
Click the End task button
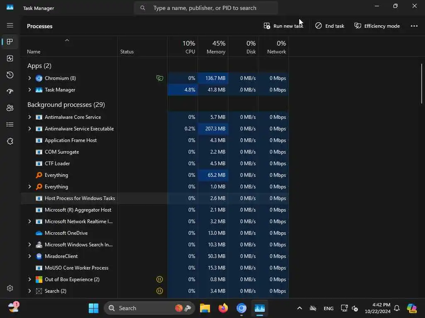pyautogui.click(x=330, y=26)
